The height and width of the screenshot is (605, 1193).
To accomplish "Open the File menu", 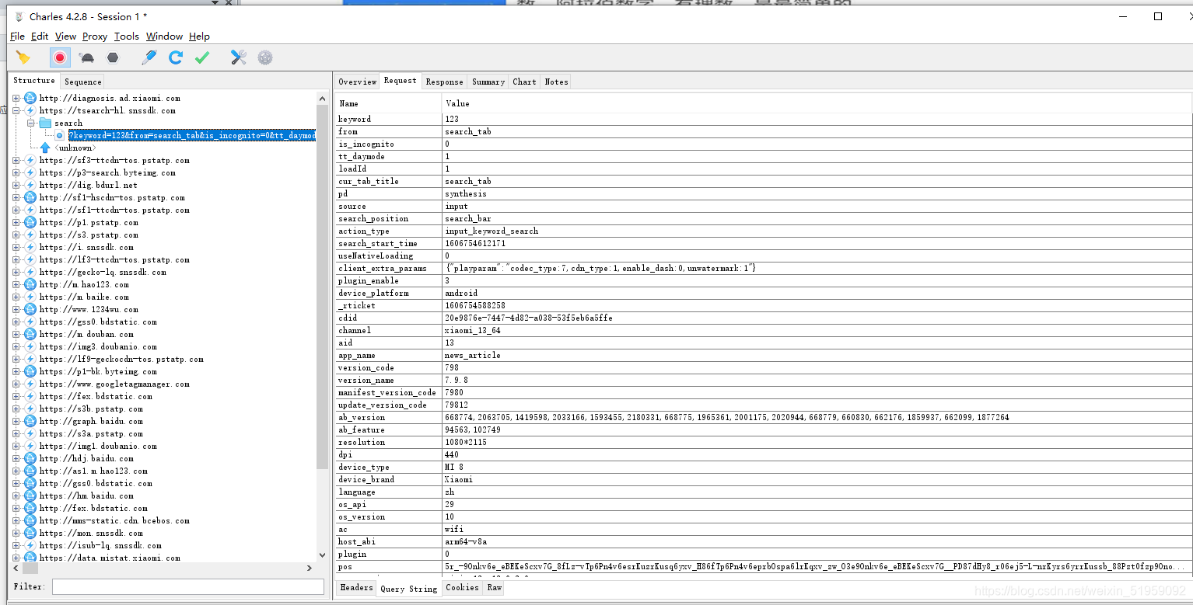I will [17, 37].
